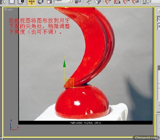Pick the Select and Scale tool
Viewport: 160px width, 140px height.
[49, 2]
